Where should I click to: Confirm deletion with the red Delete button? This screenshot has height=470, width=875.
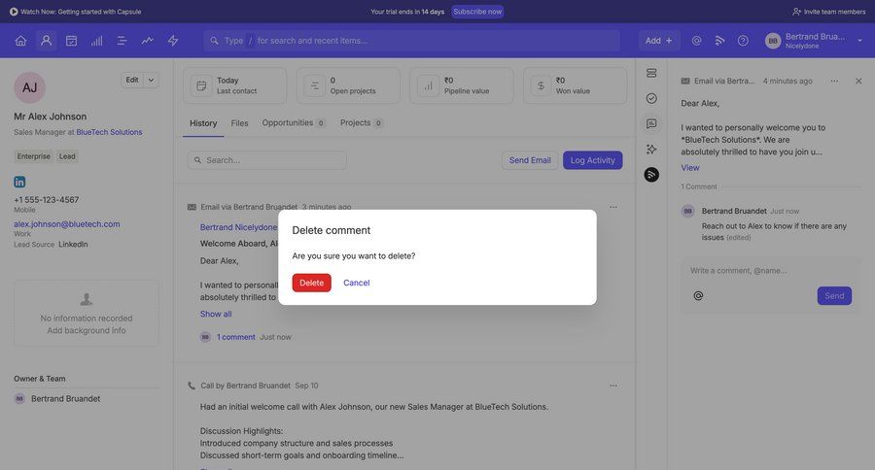pos(311,283)
